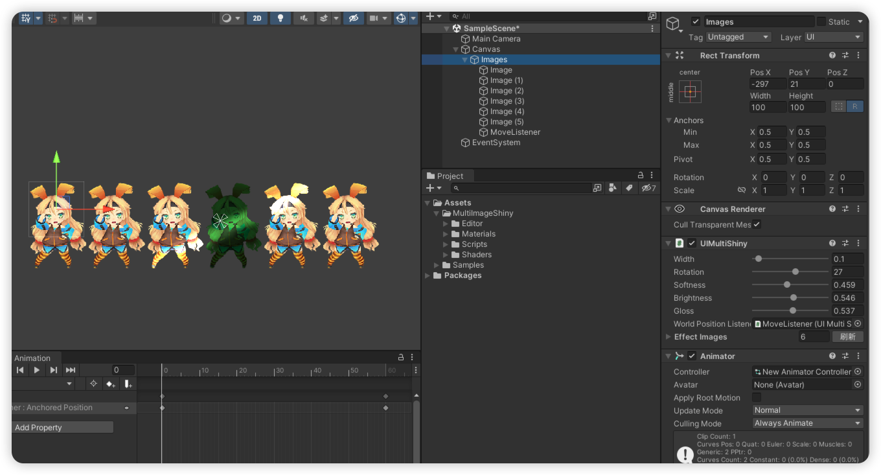Toggle scene audio mute icon
Screen dimensions: 881x475
pyautogui.click(x=304, y=18)
